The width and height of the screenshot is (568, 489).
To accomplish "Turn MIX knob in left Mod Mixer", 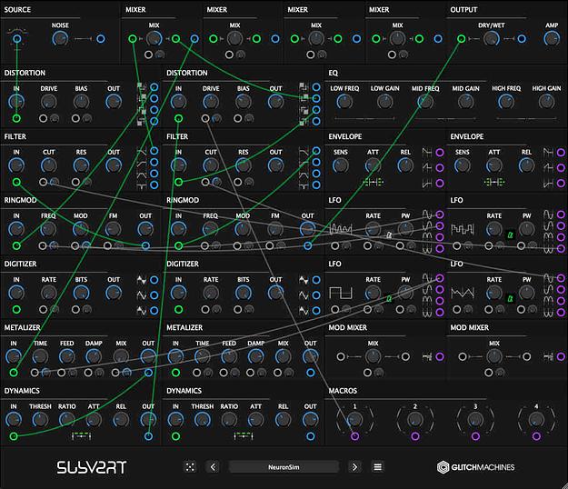I will coord(373,356).
